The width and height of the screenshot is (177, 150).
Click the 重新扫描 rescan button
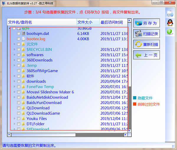(x=146, y=44)
